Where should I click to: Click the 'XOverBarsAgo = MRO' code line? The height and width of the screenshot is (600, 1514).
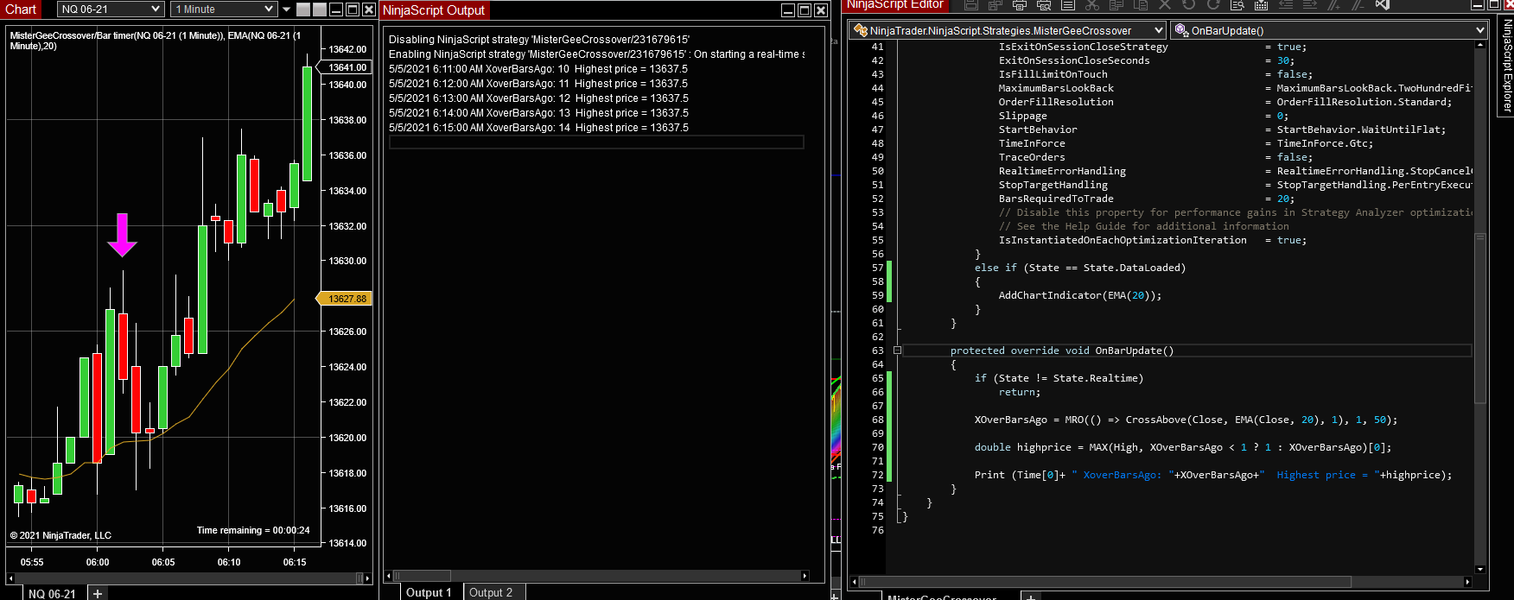[1186, 420]
